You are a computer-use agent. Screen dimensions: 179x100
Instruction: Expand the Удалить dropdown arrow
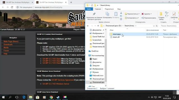click(x=151, y=14)
